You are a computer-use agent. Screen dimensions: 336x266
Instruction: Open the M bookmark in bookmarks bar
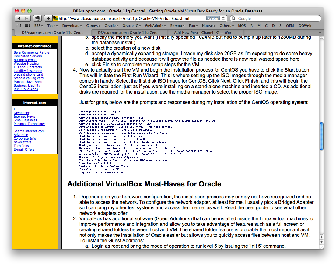tap(259, 26)
